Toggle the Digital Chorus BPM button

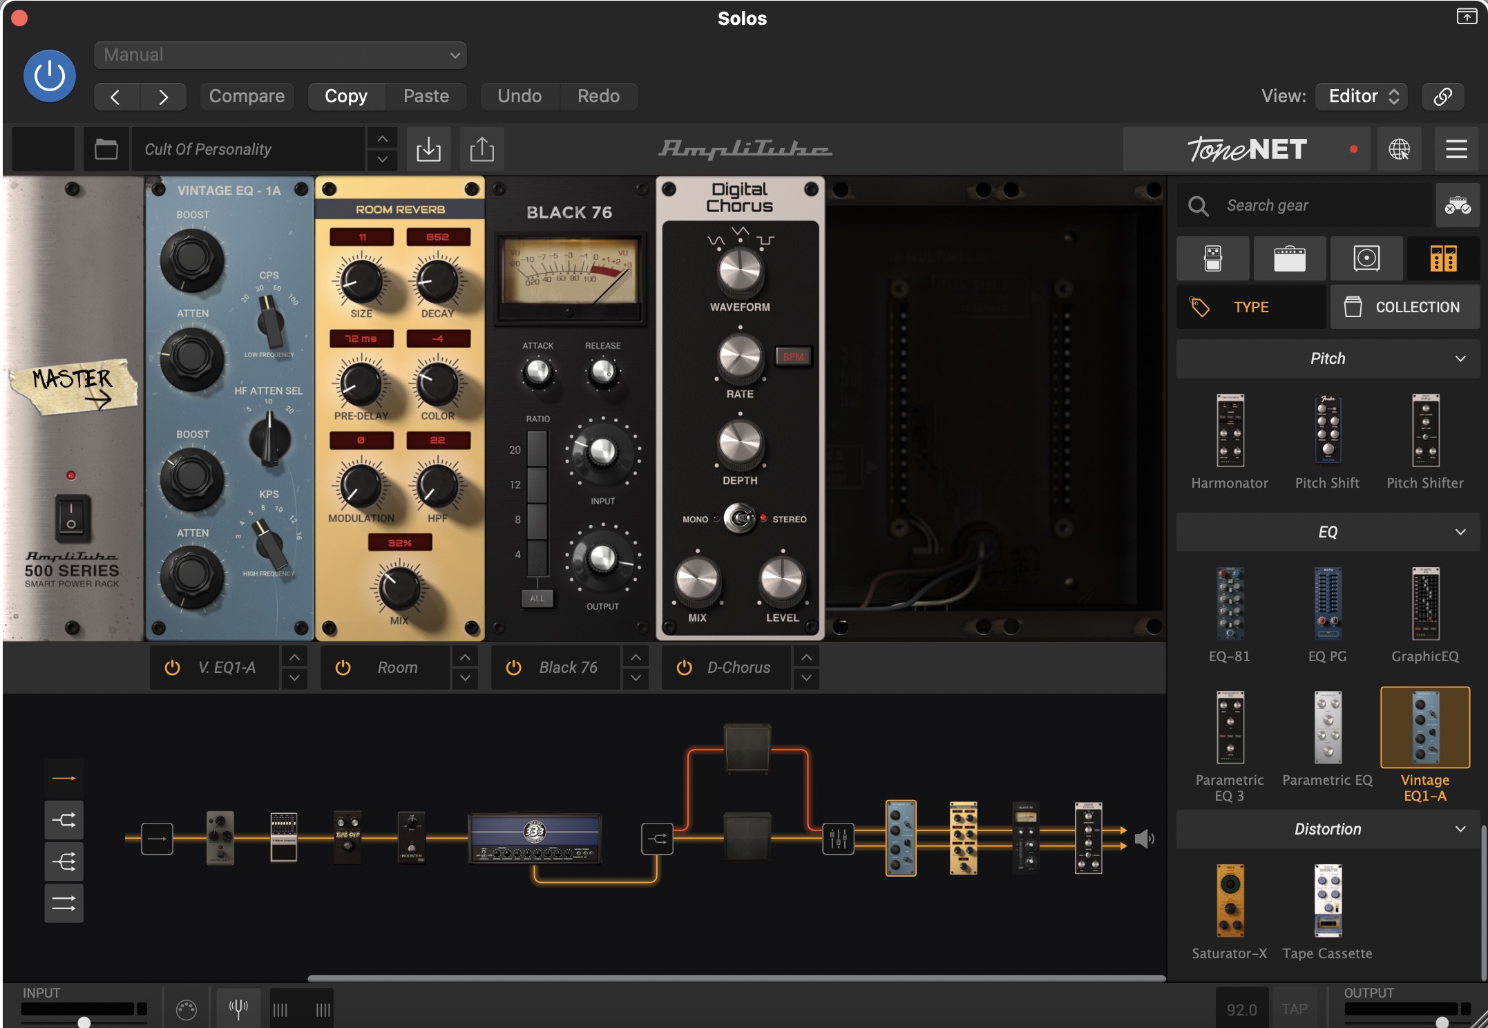793,356
